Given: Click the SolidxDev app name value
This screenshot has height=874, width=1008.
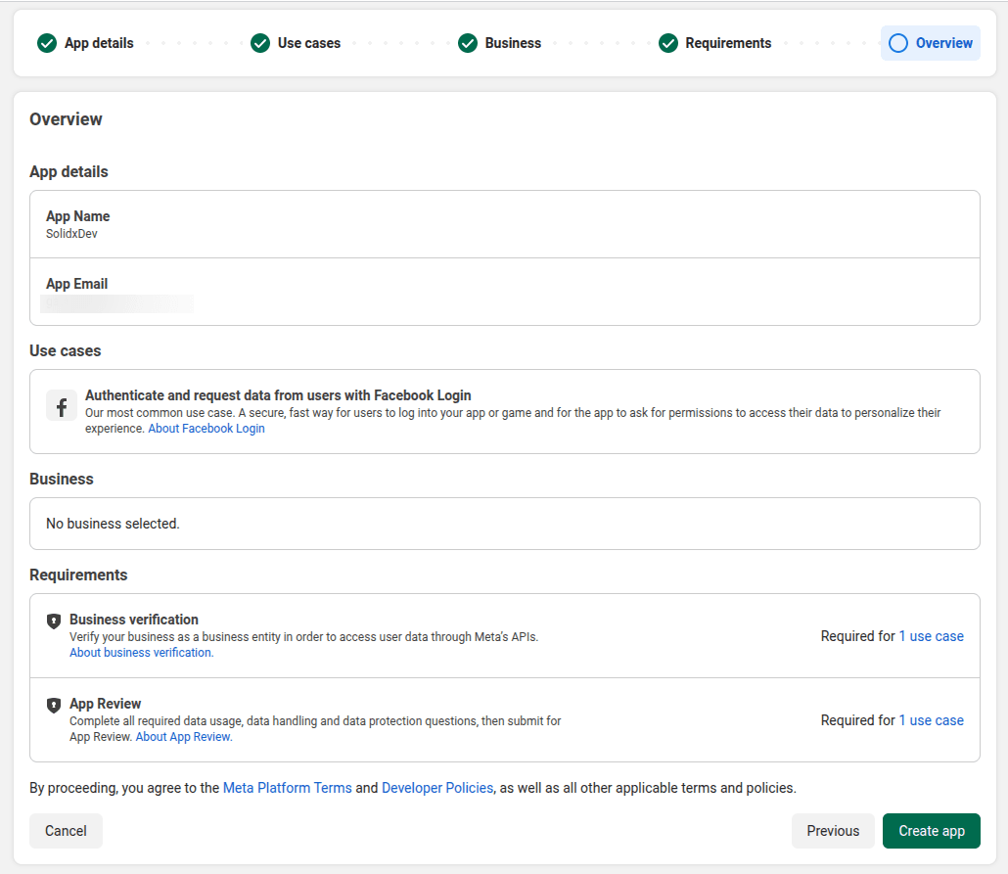Looking at the screenshot, I should click(71, 234).
